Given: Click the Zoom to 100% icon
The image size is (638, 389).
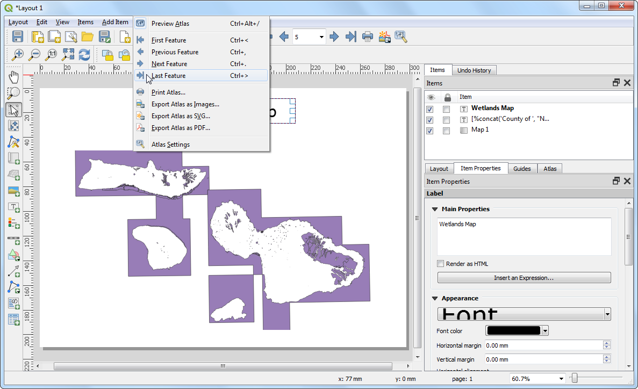Looking at the screenshot, I should tap(52, 54).
